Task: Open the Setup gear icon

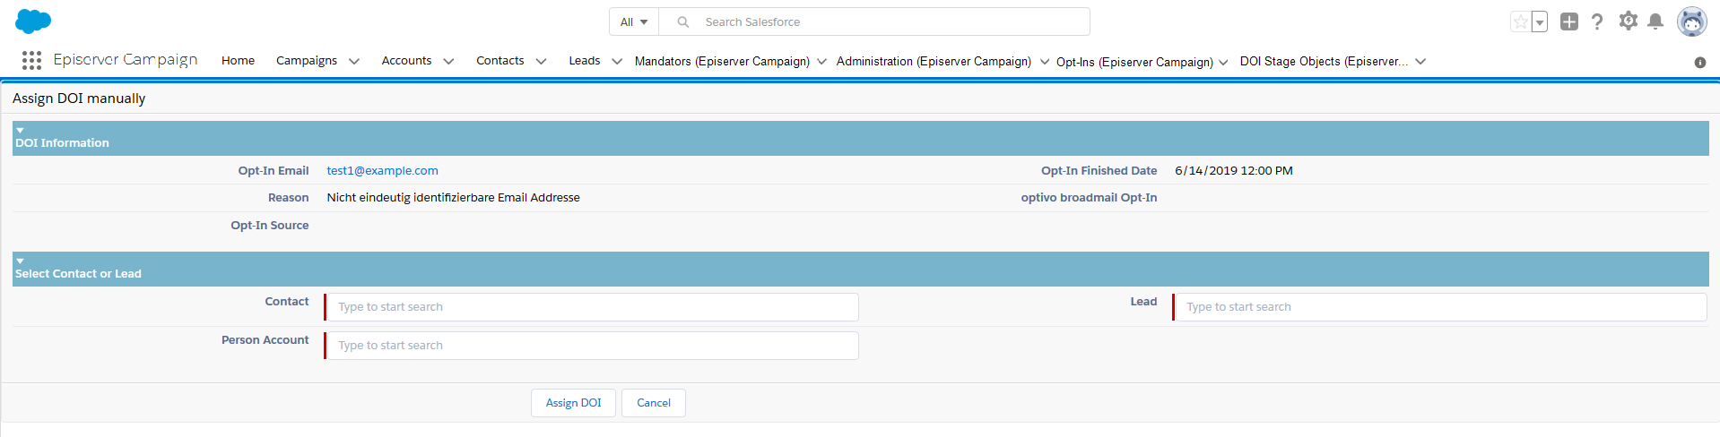Action: coord(1628,21)
